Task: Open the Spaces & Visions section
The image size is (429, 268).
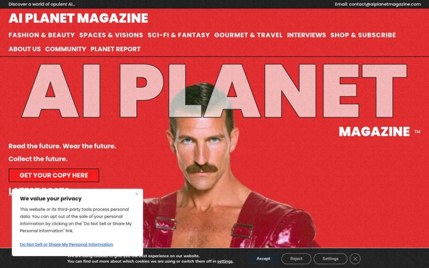Action: click(111, 35)
